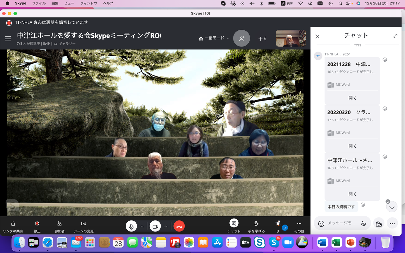Open Microsoft Excel from the Dock
The height and width of the screenshot is (253, 405).
click(336, 243)
